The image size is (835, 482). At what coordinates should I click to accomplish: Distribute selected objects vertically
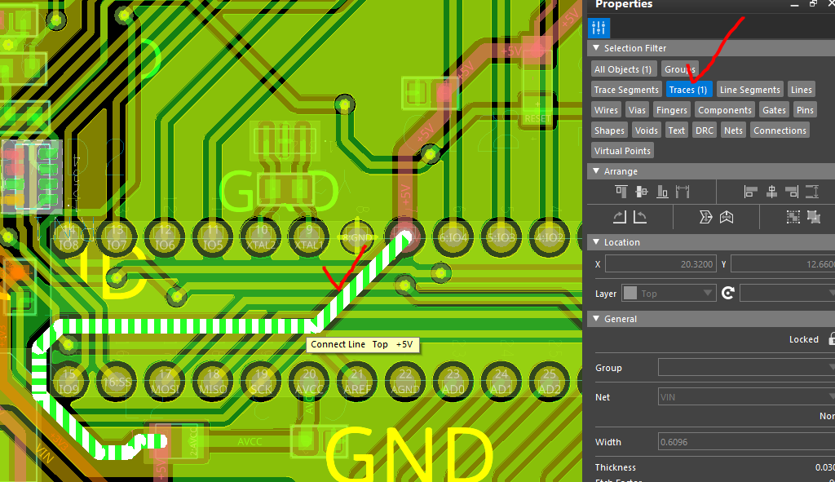point(813,192)
